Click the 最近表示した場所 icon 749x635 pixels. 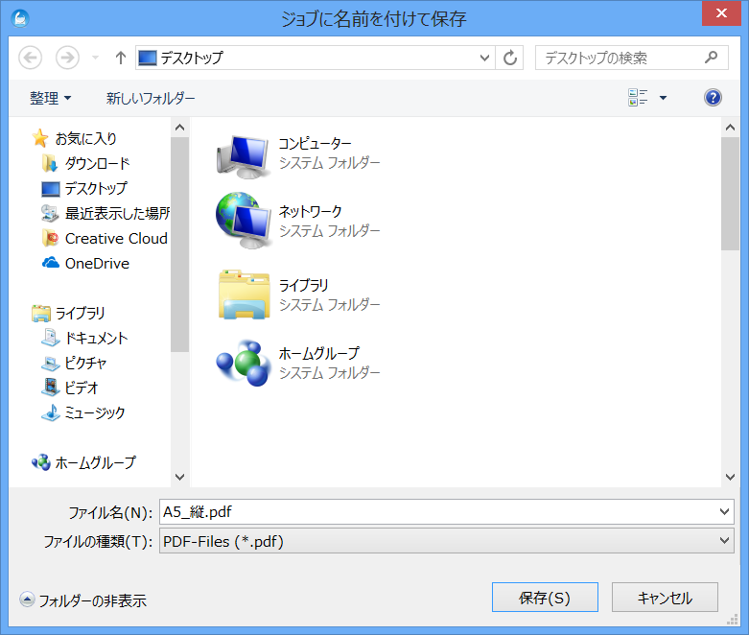click(50, 213)
